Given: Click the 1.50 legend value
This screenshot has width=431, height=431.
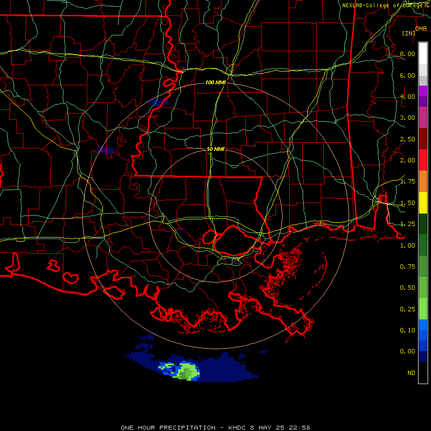Looking at the screenshot, I should [x=408, y=203].
